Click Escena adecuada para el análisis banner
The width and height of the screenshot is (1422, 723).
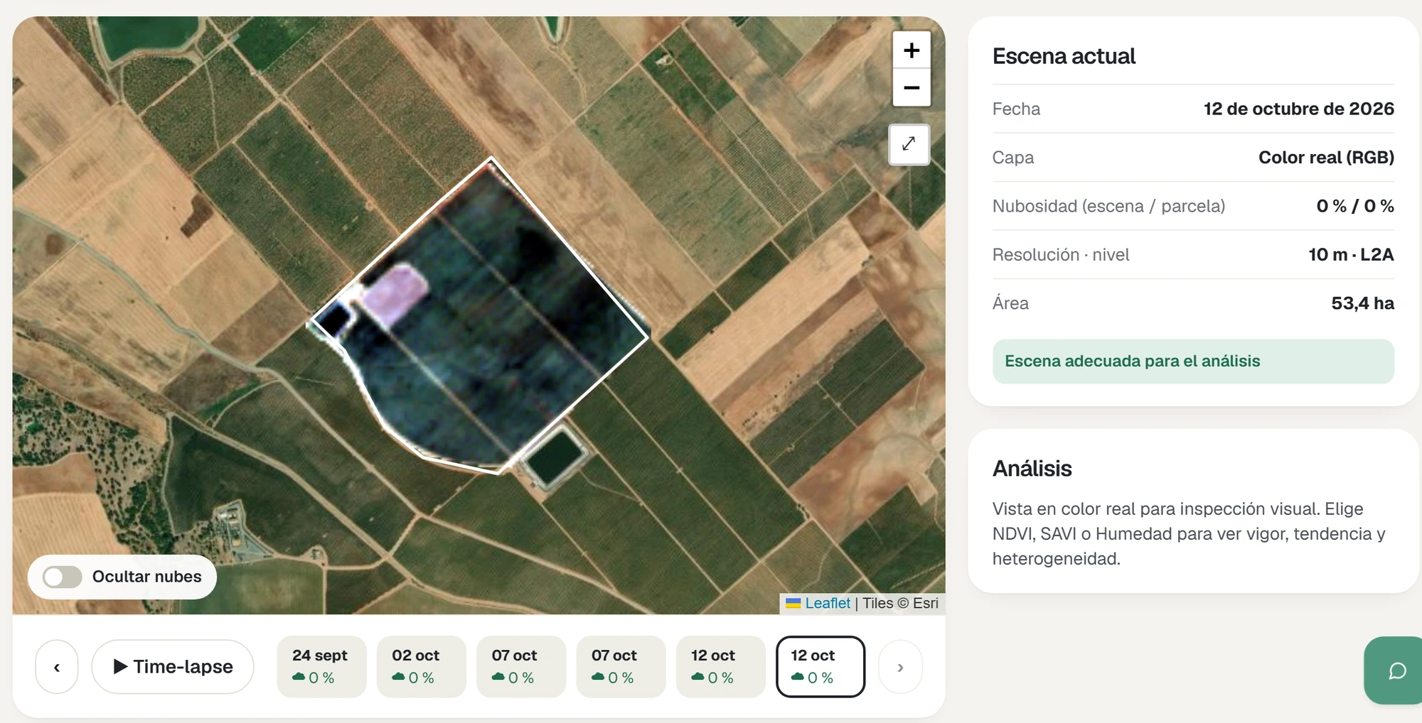[x=1193, y=361]
